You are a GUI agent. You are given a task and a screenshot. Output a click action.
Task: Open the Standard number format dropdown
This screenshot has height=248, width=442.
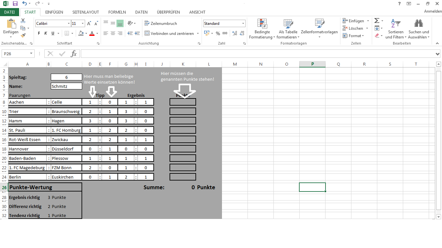[x=243, y=23]
